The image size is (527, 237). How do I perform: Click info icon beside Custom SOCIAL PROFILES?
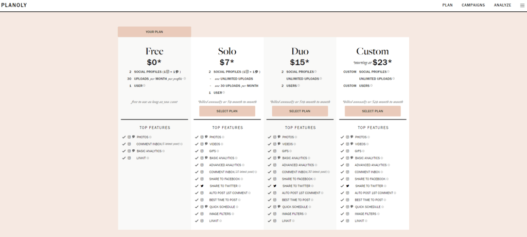click(388, 71)
